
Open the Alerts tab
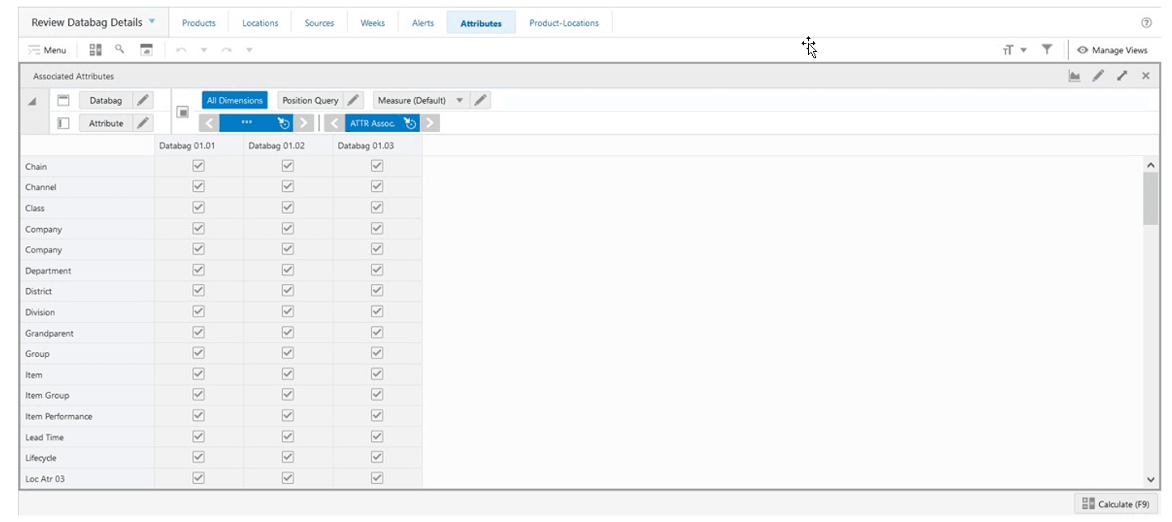coord(422,22)
